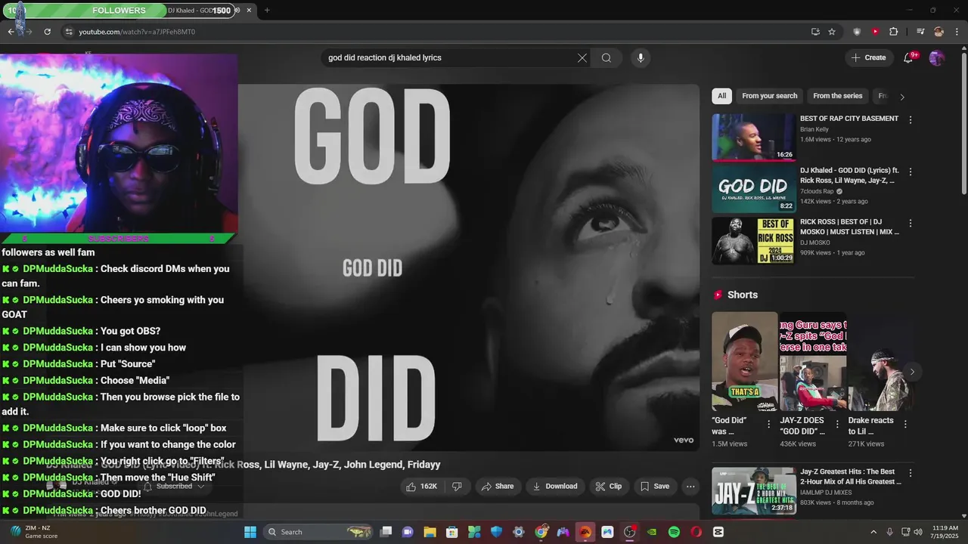Clip the GOD DID video
The width and height of the screenshot is (968, 544).
click(x=609, y=487)
